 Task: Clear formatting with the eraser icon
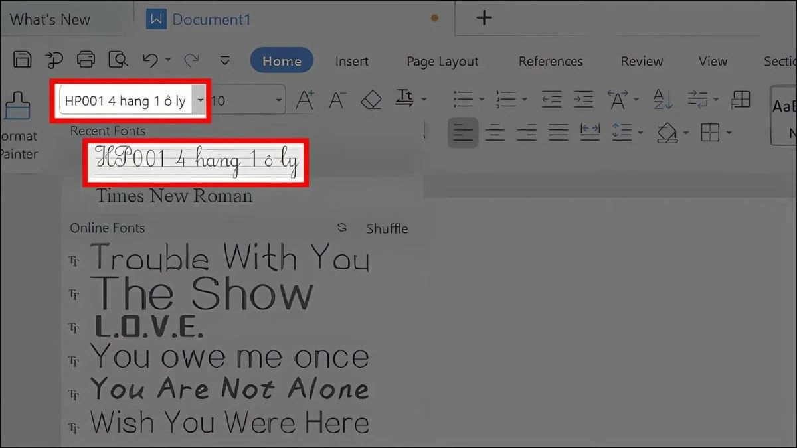[x=371, y=100]
